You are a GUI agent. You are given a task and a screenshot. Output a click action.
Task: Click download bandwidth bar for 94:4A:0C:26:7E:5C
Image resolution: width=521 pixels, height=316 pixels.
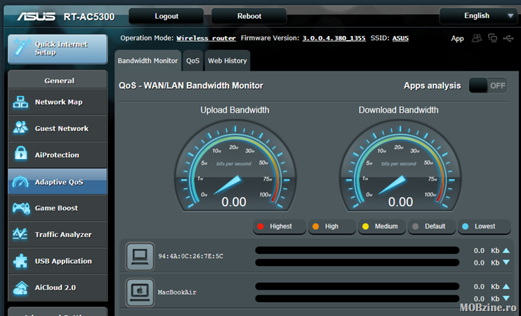357,263
